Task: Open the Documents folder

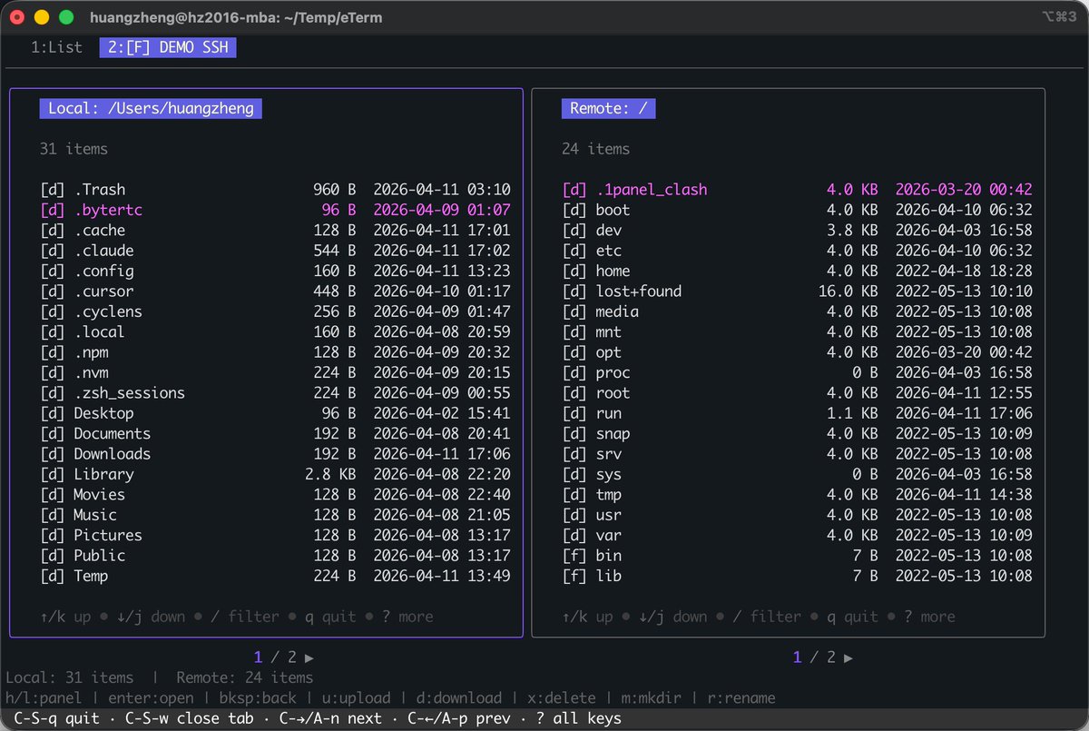Action: (275, 434)
